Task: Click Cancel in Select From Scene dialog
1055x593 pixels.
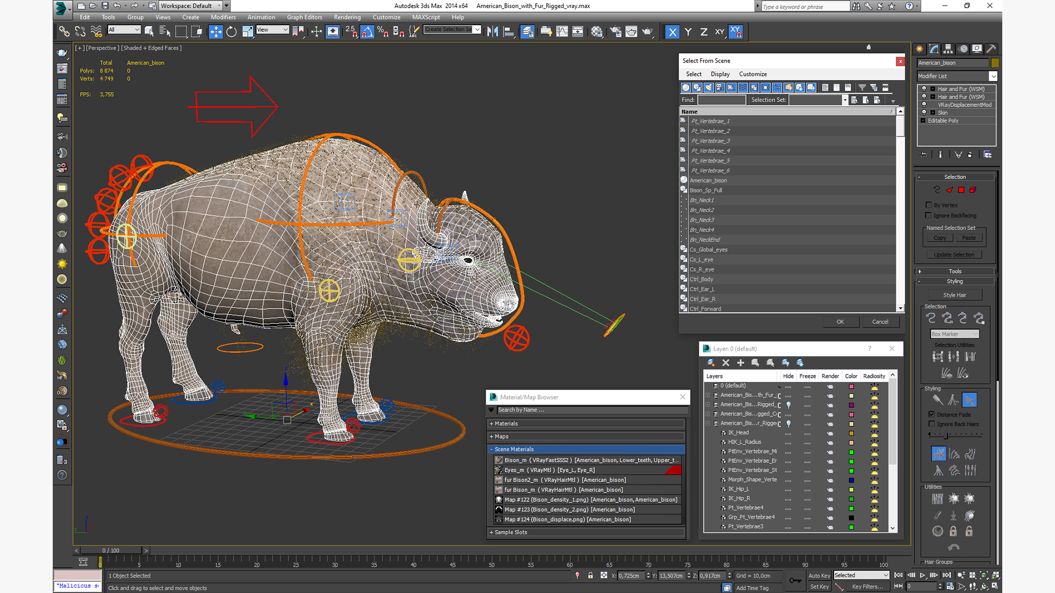Action: coord(880,322)
